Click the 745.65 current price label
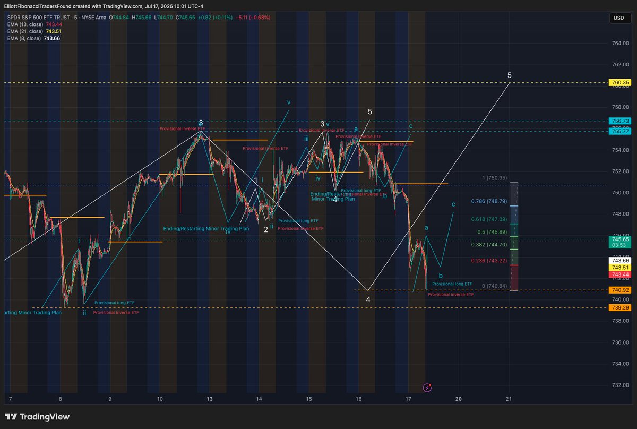Screen dimensions: 637x429 619,242
